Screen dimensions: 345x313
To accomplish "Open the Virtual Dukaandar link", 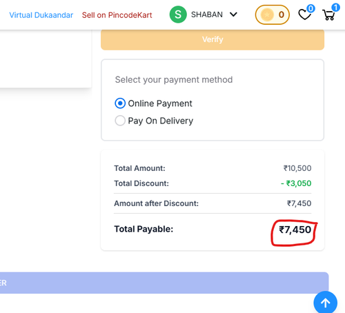I will pos(41,15).
